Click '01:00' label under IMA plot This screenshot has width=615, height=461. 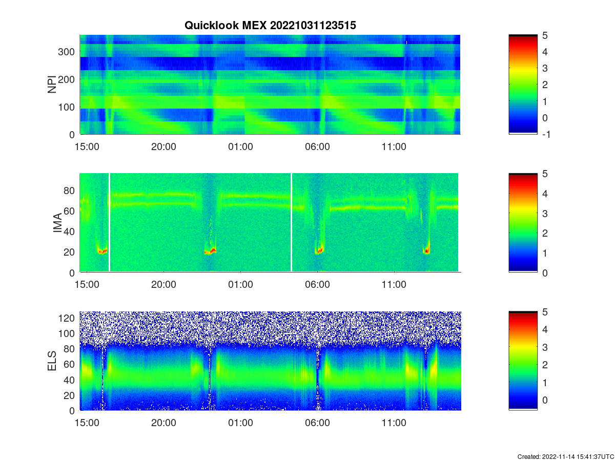click(240, 285)
